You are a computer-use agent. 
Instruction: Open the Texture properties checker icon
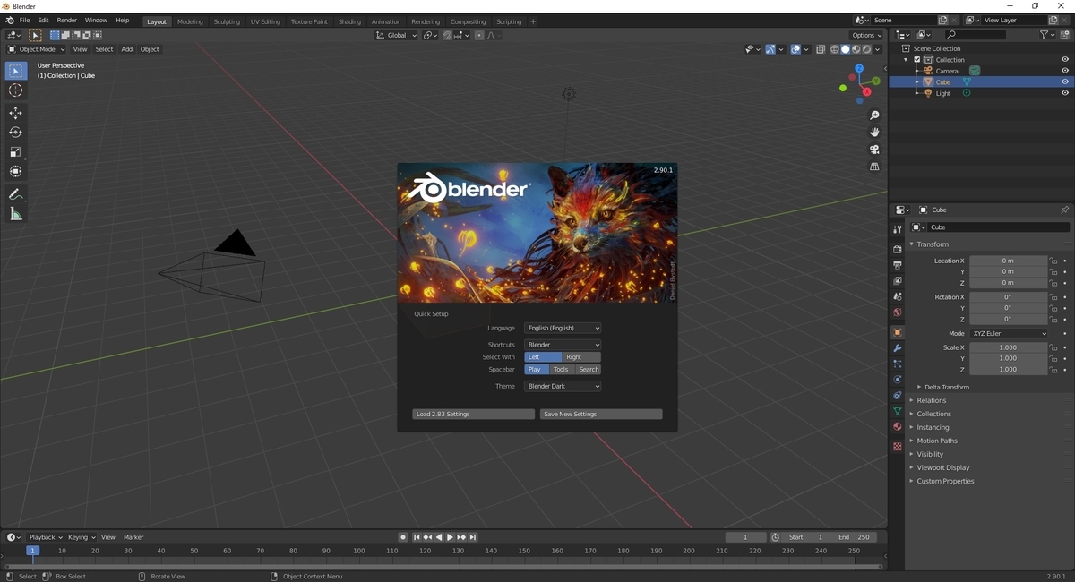click(x=897, y=447)
